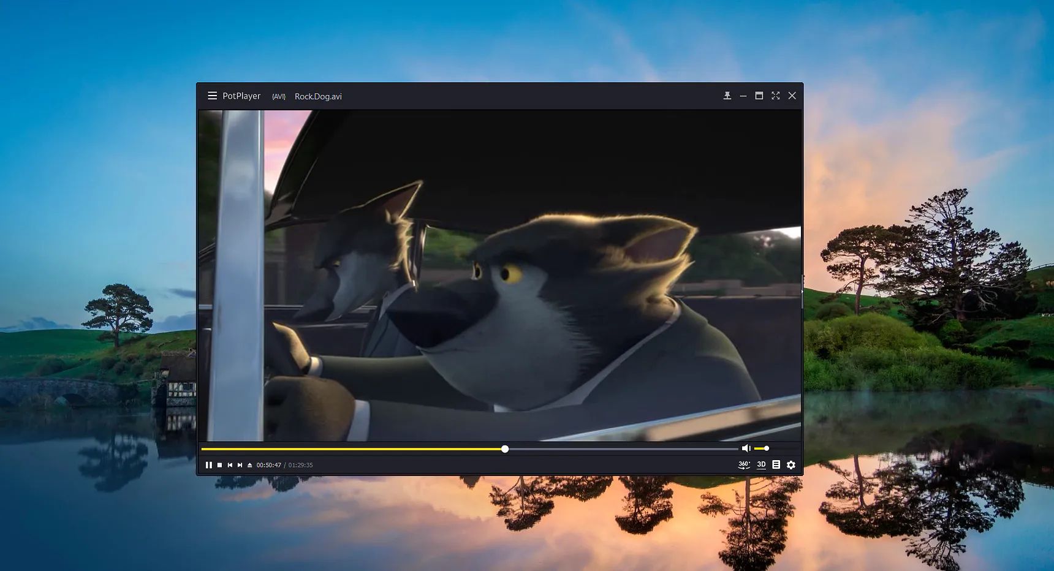Click the seek bar's playback position handle
This screenshot has width=1054, height=571.
click(505, 449)
